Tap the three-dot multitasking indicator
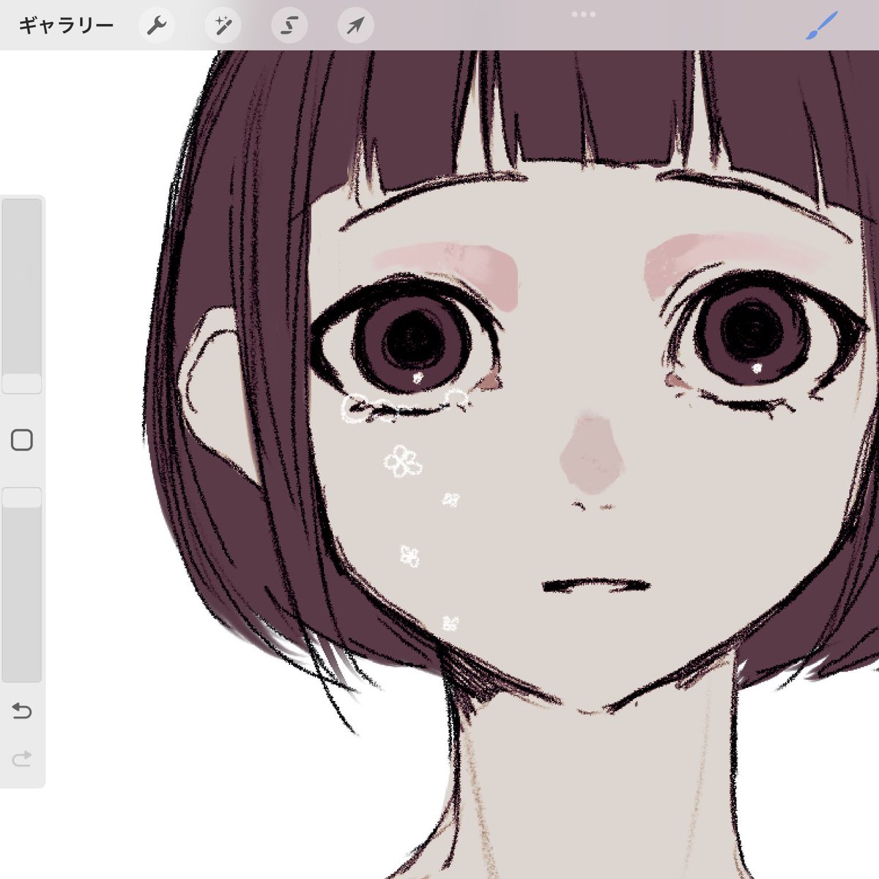The image size is (879, 879). coord(583,14)
